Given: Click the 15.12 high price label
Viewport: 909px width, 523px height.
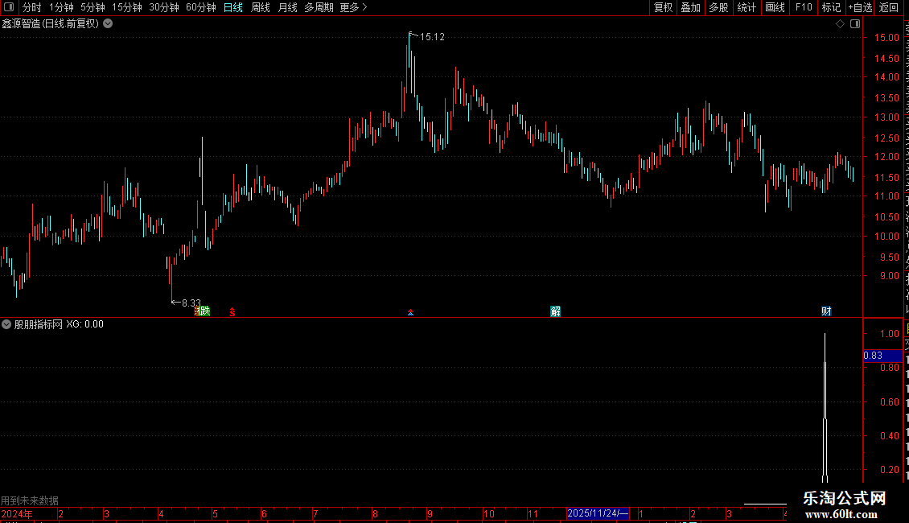Looking at the screenshot, I should point(432,37).
